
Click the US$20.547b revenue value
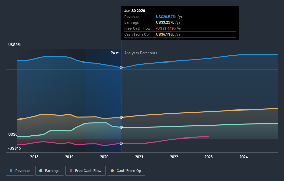coord(166,17)
